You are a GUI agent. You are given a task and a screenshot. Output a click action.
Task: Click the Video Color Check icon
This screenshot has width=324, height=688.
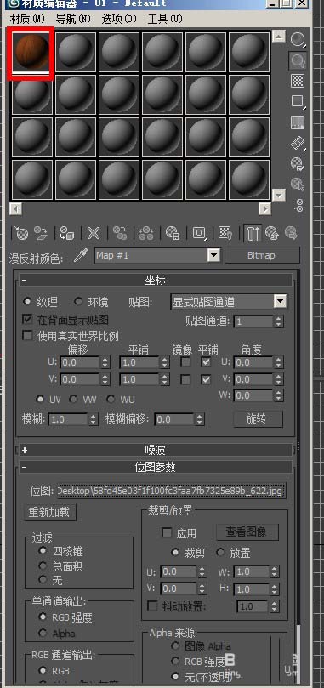[x=298, y=122]
